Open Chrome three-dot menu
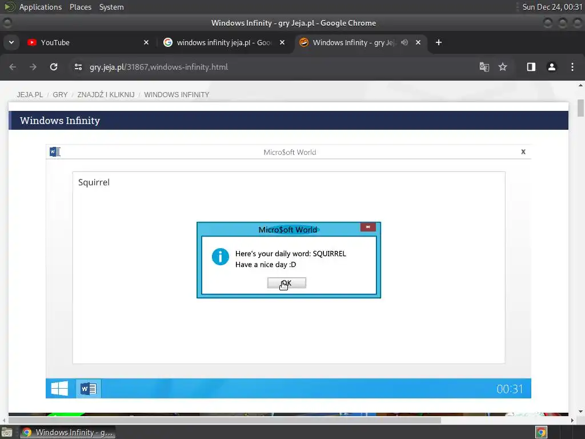Image resolution: width=585 pixels, height=439 pixels. pos(572,67)
